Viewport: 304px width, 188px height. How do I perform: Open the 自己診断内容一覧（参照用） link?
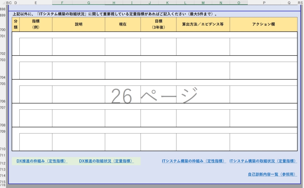pos(273,174)
